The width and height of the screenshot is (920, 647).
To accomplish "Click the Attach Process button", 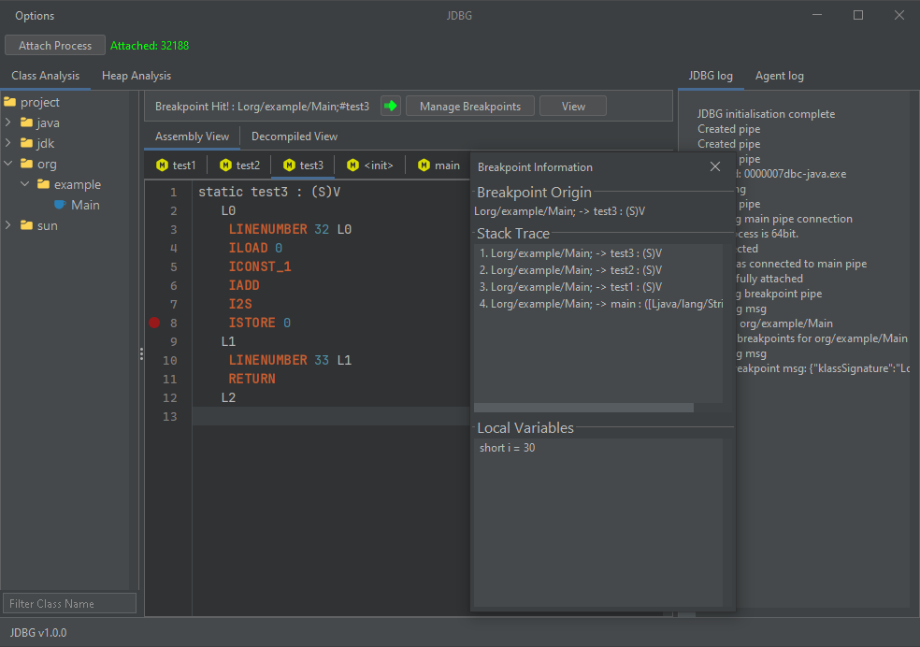I will [x=55, y=45].
